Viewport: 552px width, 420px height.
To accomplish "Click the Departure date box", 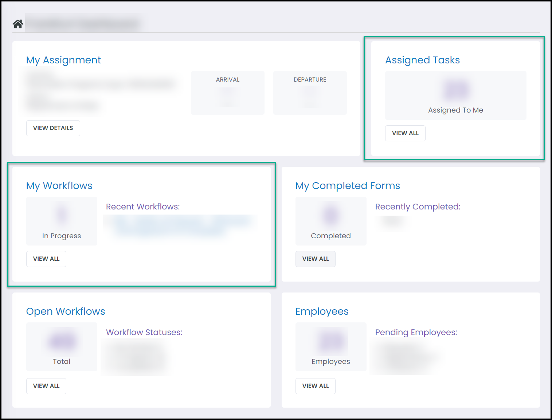I will click(x=310, y=93).
